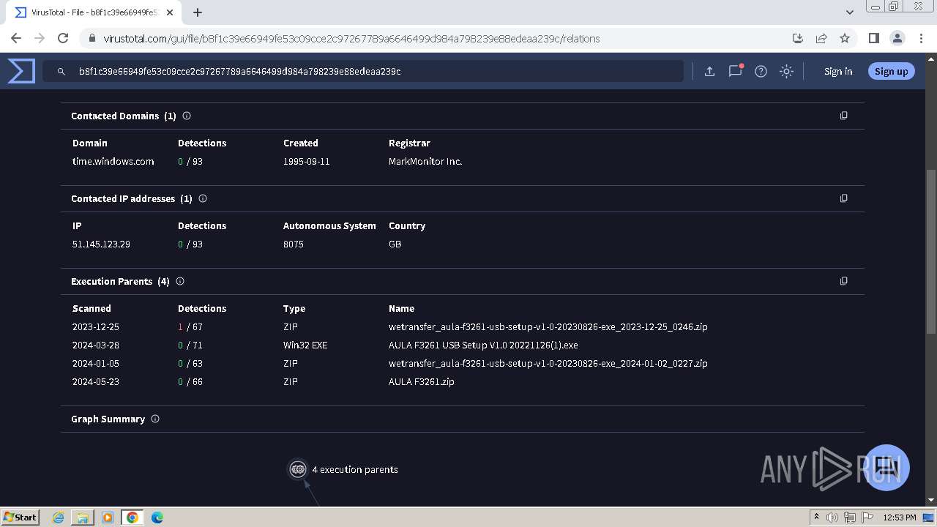Viewport: 937px width, 527px height.
Task: Open AULA F3261.zip execution parent
Action: pyautogui.click(x=422, y=381)
